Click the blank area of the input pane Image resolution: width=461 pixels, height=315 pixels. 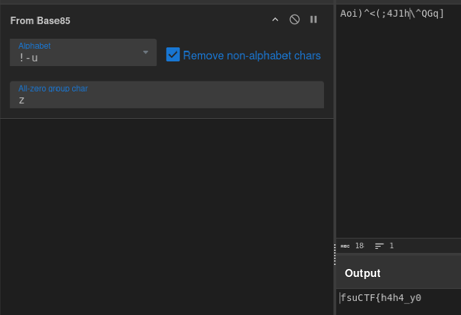(398, 126)
